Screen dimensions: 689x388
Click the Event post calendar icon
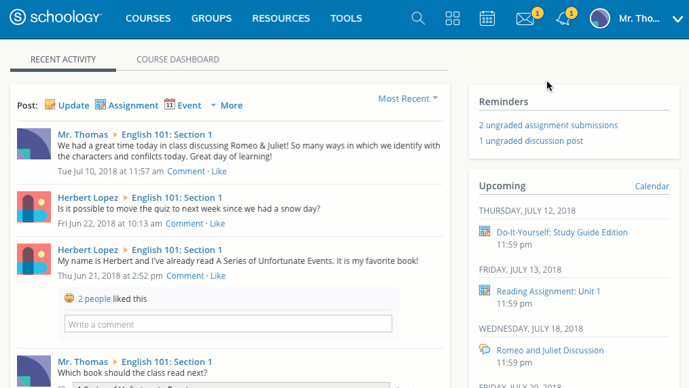coord(170,105)
